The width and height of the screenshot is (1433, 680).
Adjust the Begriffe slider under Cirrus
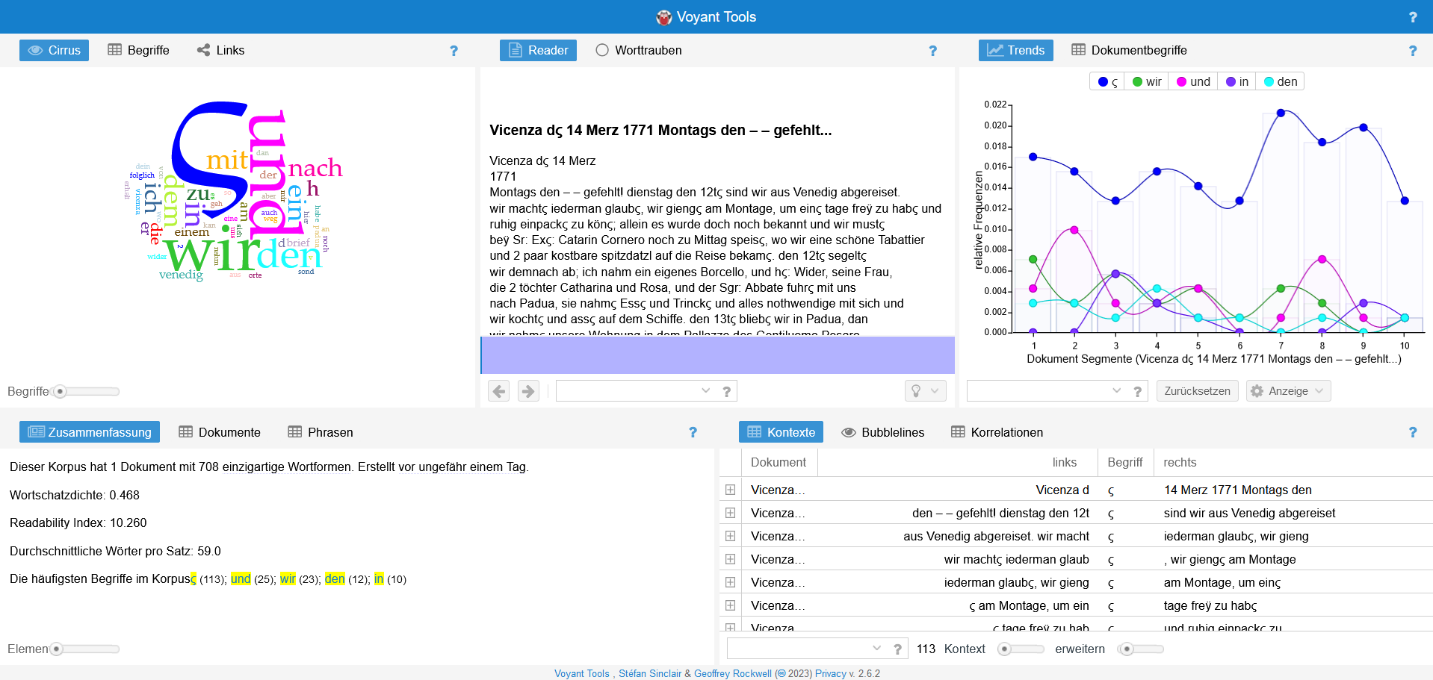[61, 392]
